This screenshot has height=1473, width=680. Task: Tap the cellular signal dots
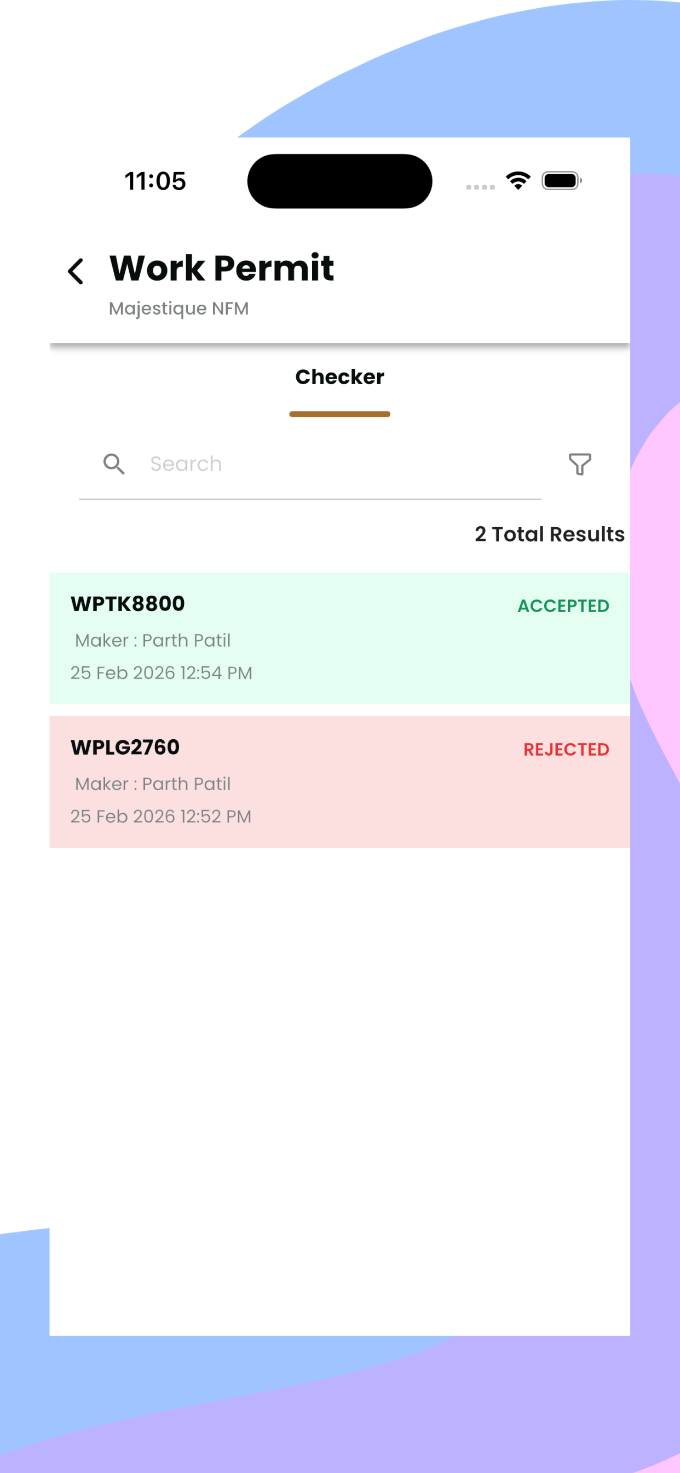click(480, 187)
